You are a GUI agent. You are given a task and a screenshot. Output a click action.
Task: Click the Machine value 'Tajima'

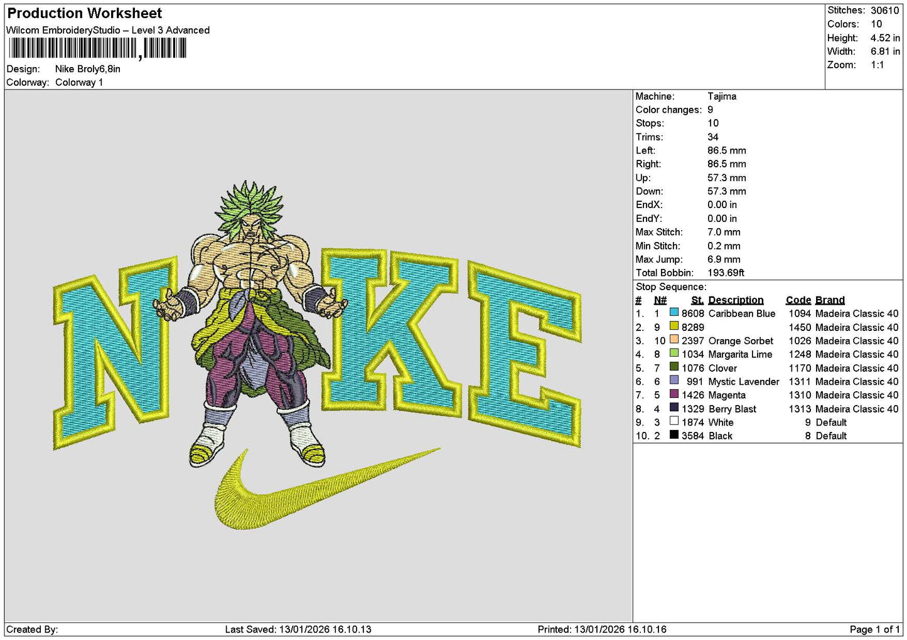722,96
